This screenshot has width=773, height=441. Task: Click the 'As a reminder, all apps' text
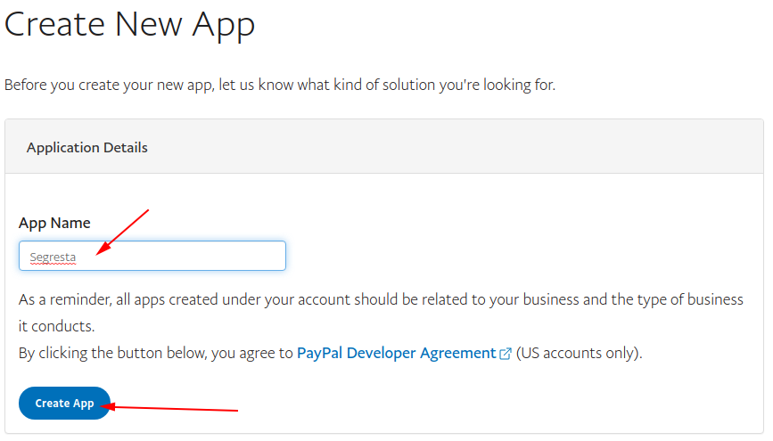point(98,299)
